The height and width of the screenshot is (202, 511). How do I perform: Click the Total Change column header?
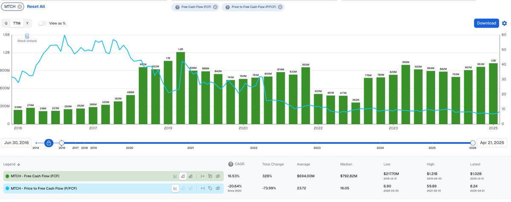coord(273,164)
